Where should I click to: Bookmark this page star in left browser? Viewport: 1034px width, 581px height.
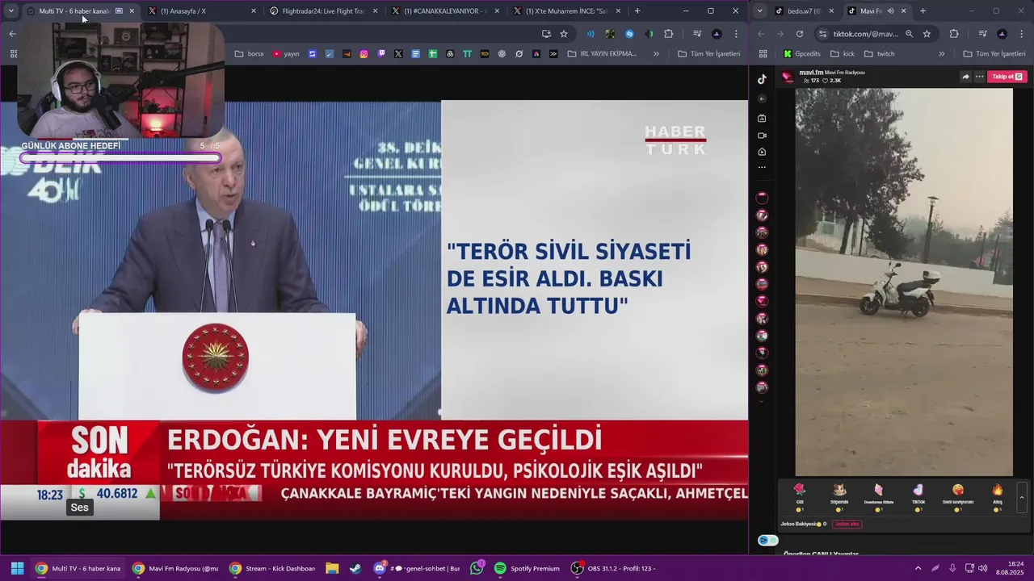coord(564,34)
